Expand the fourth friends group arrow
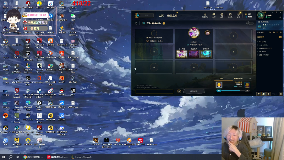This screenshot has width=284, height=160. (x=258, y=52)
